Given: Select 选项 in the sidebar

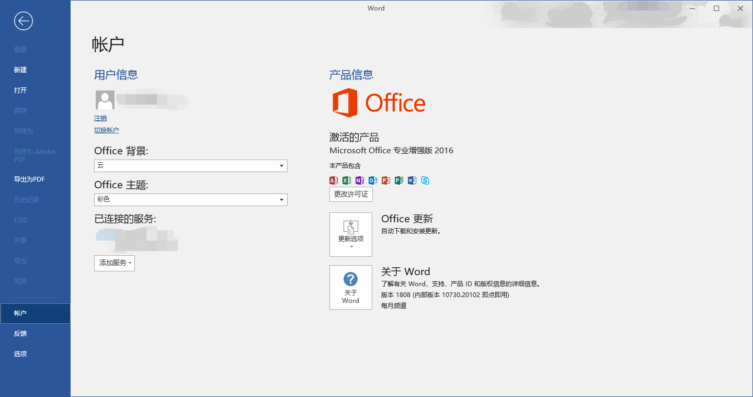Looking at the screenshot, I should 35,354.
